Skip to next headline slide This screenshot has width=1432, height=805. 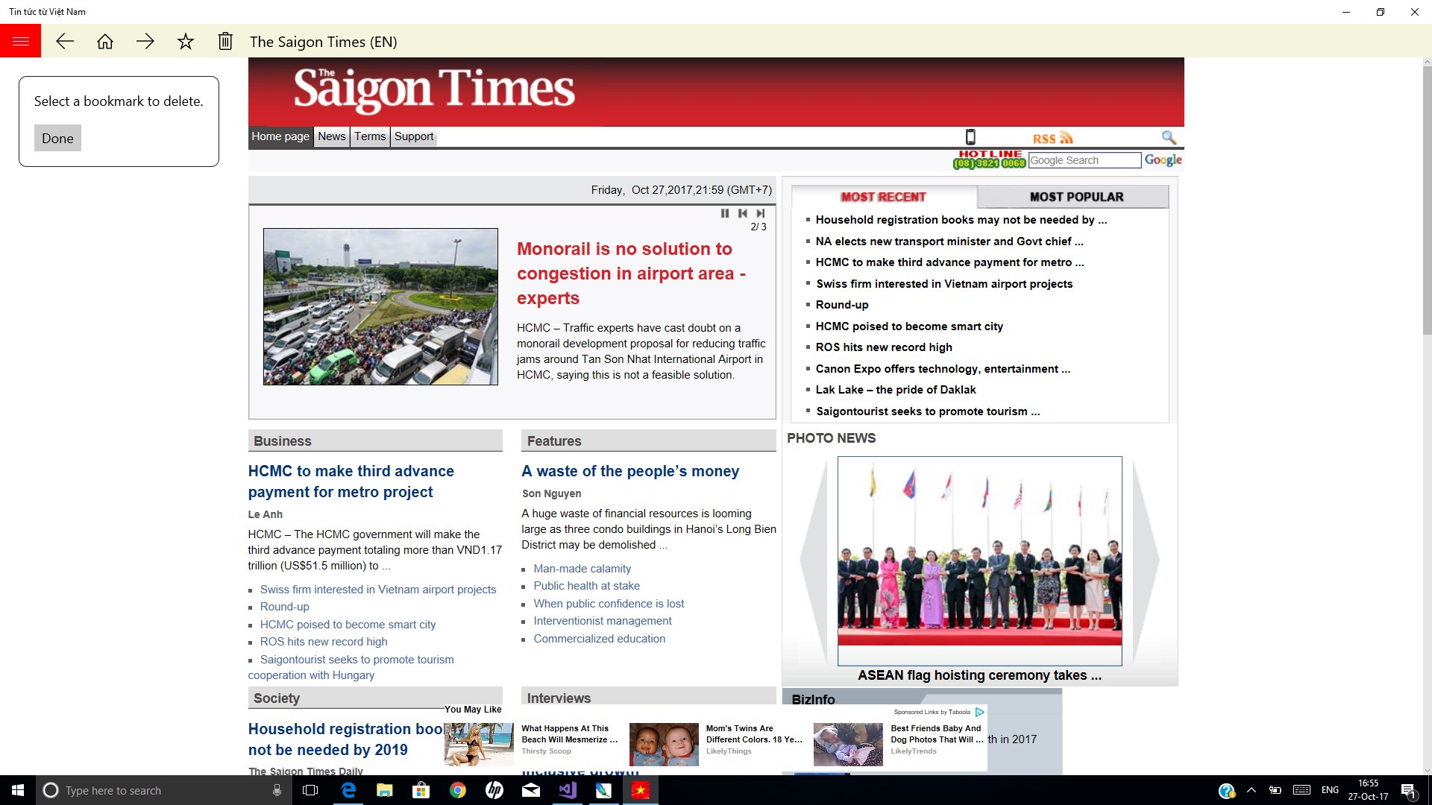761,213
